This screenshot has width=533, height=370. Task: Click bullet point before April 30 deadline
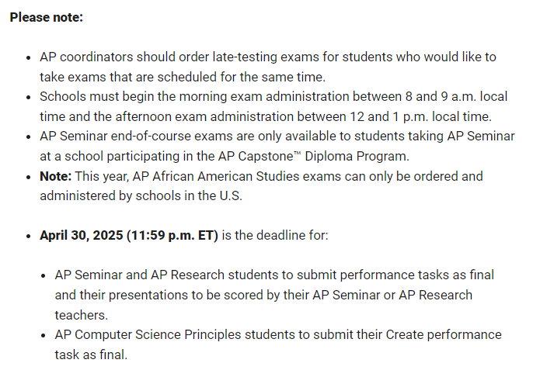pyautogui.click(x=28, y=237)
